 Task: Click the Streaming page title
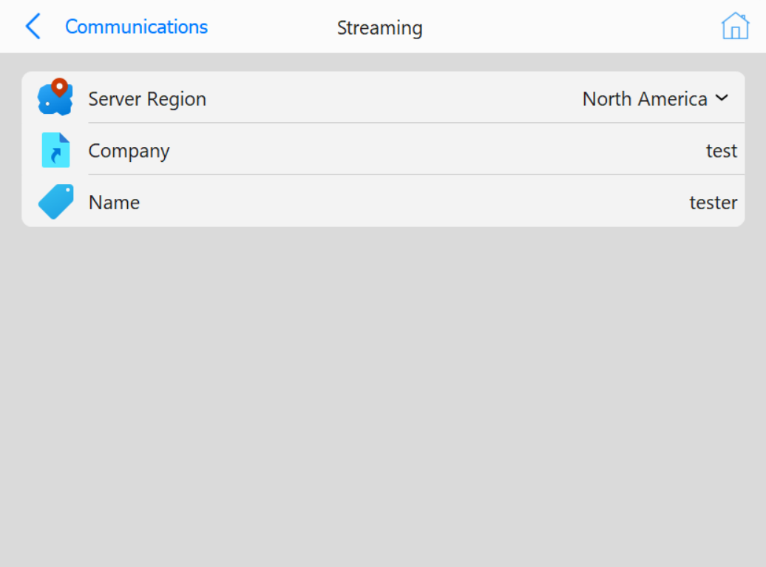click(x=379, y=28)
